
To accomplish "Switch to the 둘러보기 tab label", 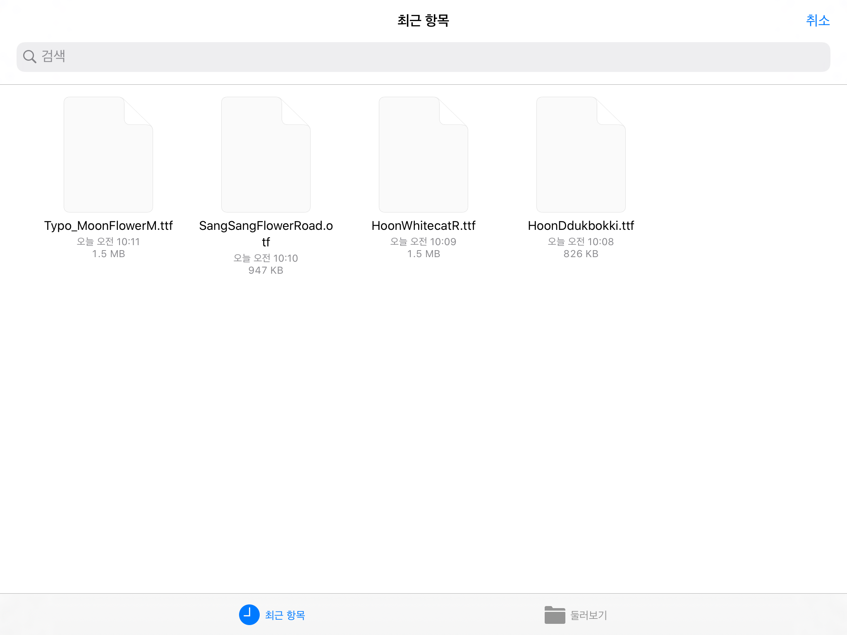I will click(x=589, y=615).
